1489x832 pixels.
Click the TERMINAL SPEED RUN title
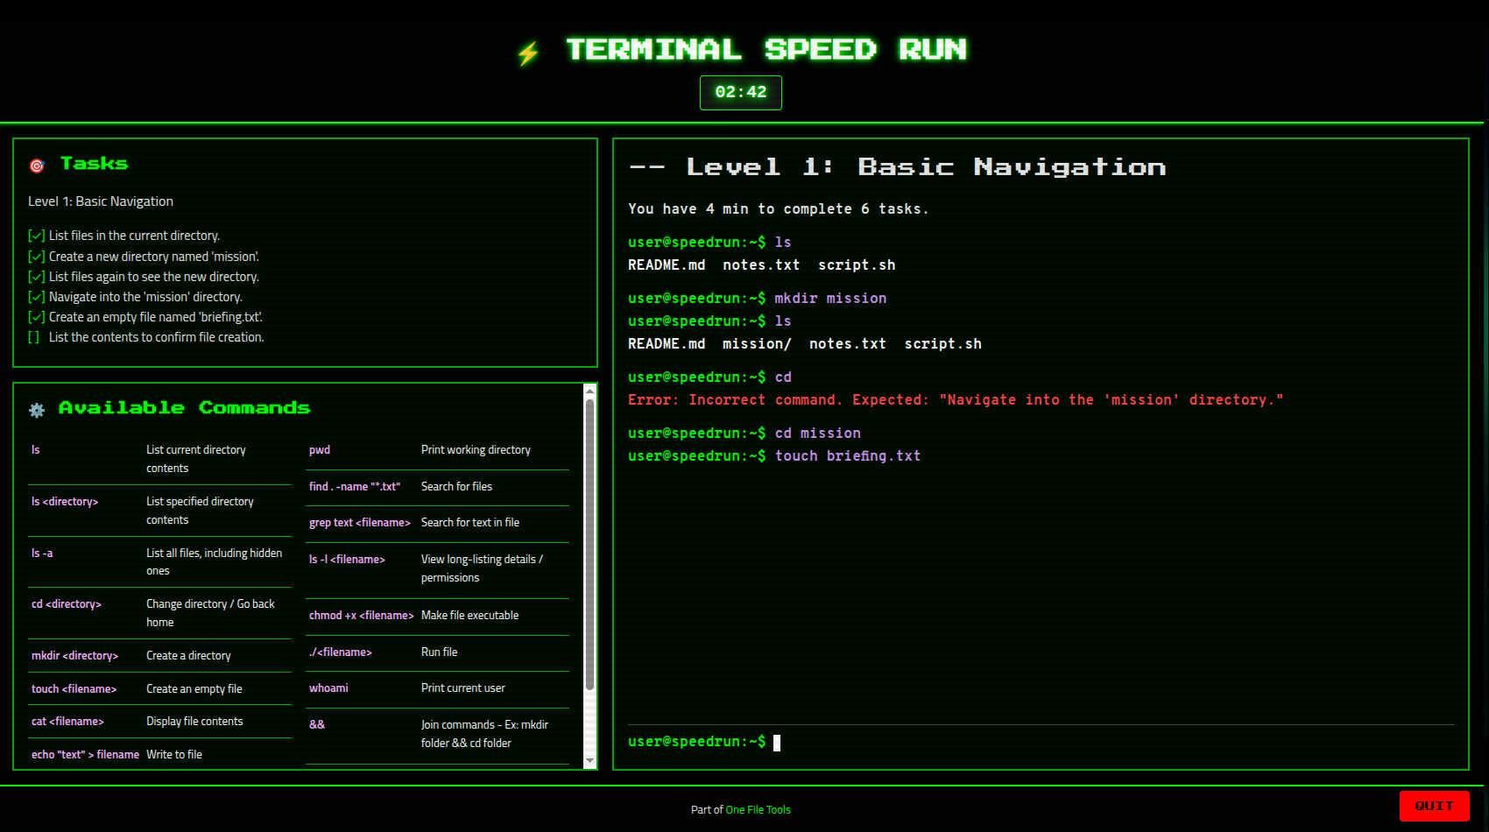[766, 50]
